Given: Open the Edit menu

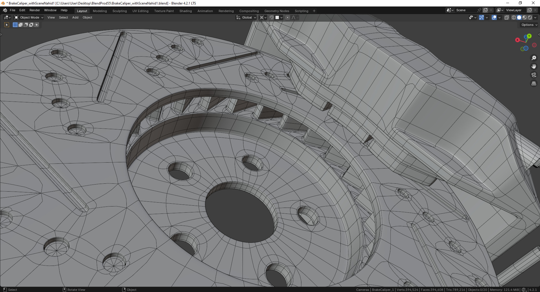Looking at the screenshot, I should [22, 10].
